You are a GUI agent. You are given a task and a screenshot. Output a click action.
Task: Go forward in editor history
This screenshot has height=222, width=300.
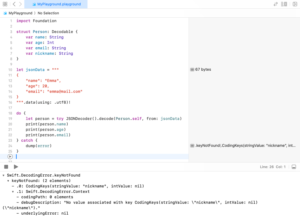pos(20,4)
